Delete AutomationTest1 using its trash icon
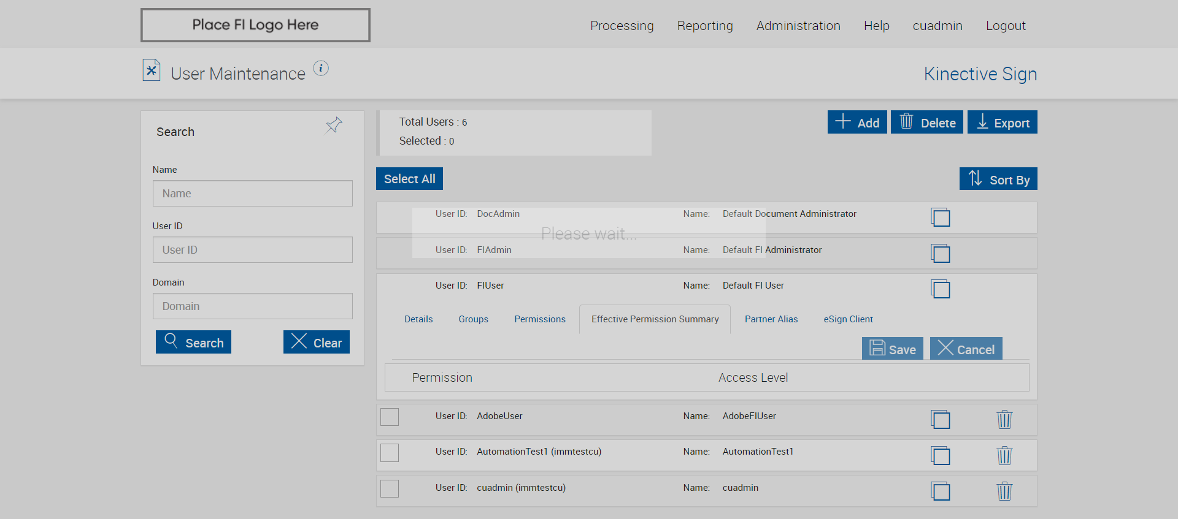The height and width of the screenshot is (519, 1178). (x=1004, y=455)
